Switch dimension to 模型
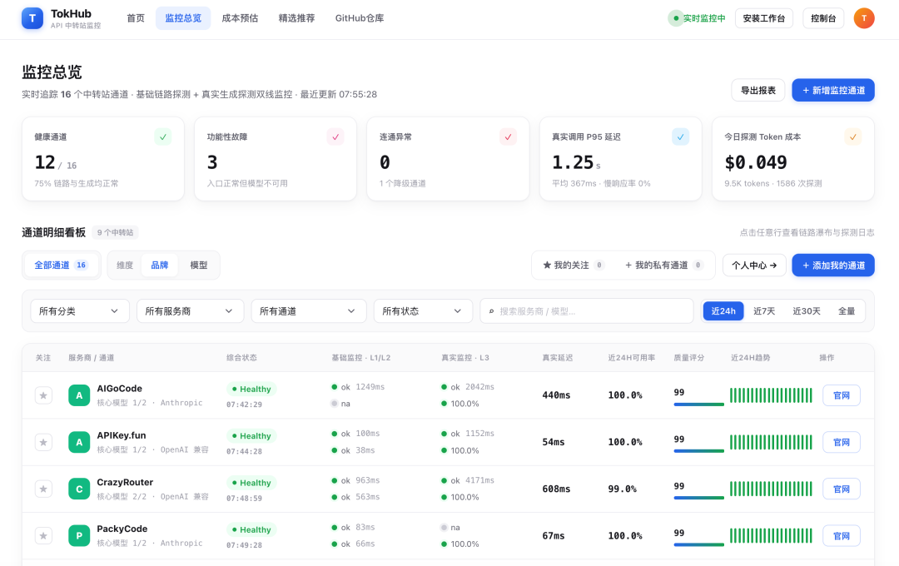This screenshot has width=899, height=566. pyautogui.click(x=198, y=265)
